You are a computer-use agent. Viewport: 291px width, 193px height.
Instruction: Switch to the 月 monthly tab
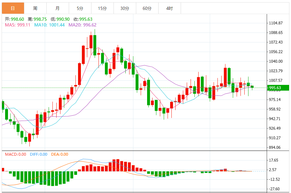(58, 8)
